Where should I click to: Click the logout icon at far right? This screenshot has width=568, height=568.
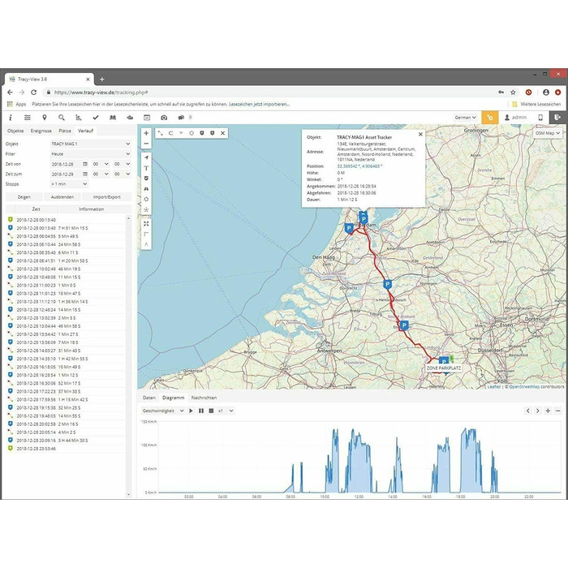pos(557,118)
